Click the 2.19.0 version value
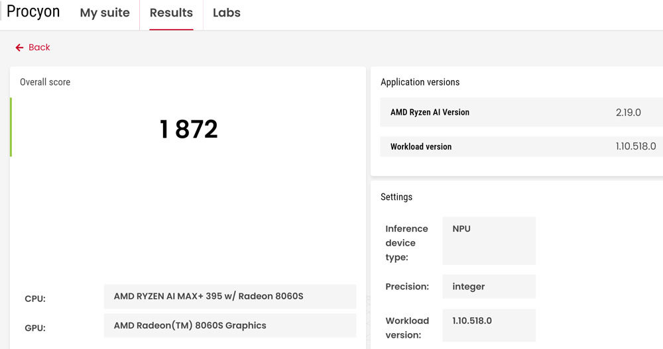This screenshot has height=349, width=663. point(628,113)
